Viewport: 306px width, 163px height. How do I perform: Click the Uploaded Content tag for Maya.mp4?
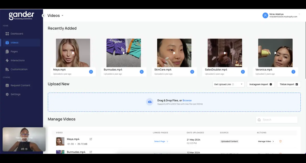(x=229, y=141)
